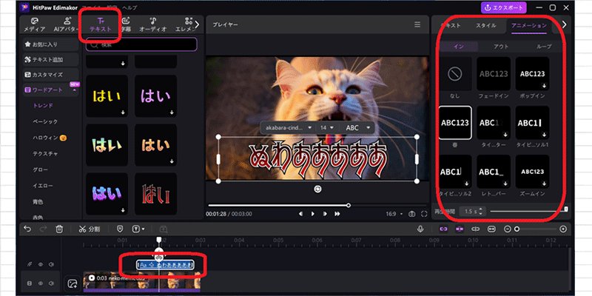Select the ループ loop-animation tab

[x=544, y=47]
